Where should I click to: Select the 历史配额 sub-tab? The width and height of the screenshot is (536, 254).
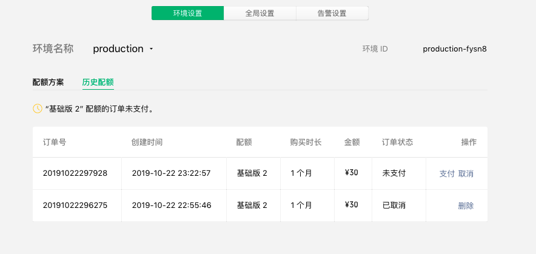98,82
